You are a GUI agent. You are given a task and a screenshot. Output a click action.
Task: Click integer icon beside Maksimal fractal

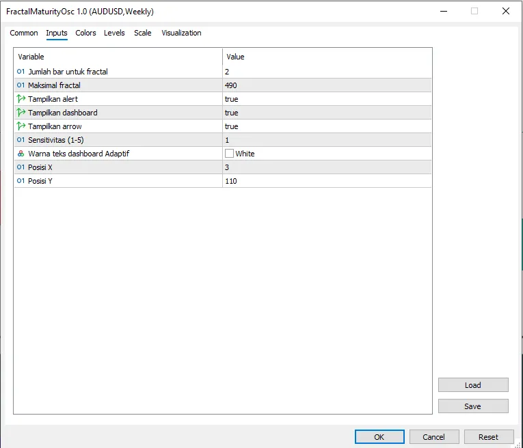[x=21, y=85]
